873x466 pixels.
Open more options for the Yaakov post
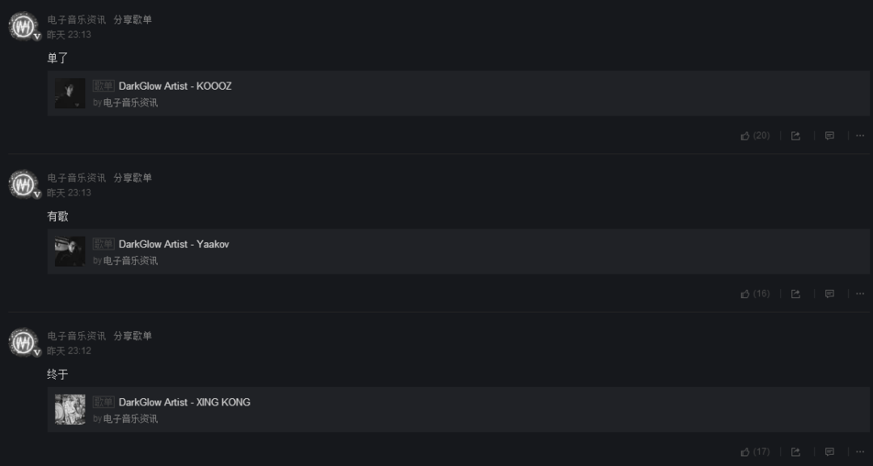coord(860,294)
